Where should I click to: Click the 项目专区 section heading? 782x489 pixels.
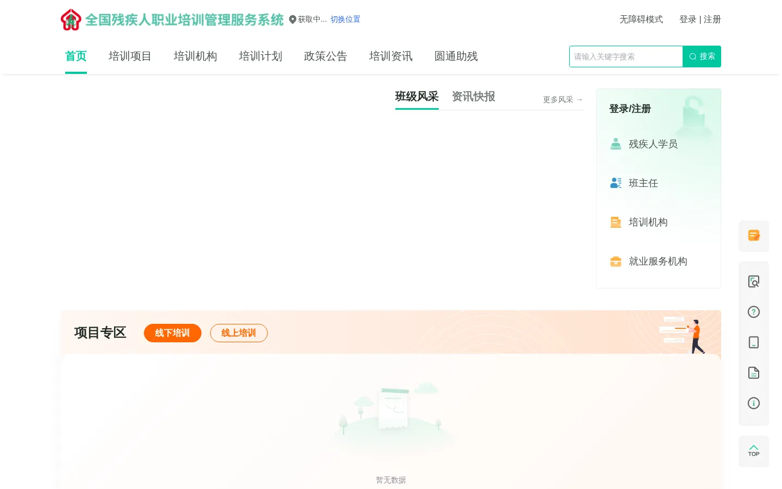click(x=100, y=333)
